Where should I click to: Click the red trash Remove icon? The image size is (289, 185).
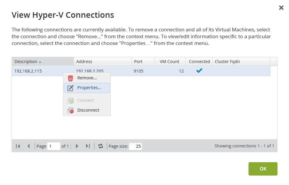click(x=70, y=78)
